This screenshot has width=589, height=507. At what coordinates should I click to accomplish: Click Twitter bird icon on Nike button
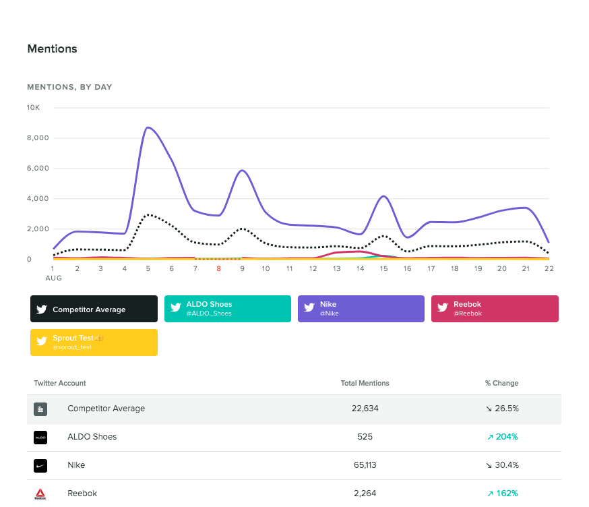click(x=309, y=307)
